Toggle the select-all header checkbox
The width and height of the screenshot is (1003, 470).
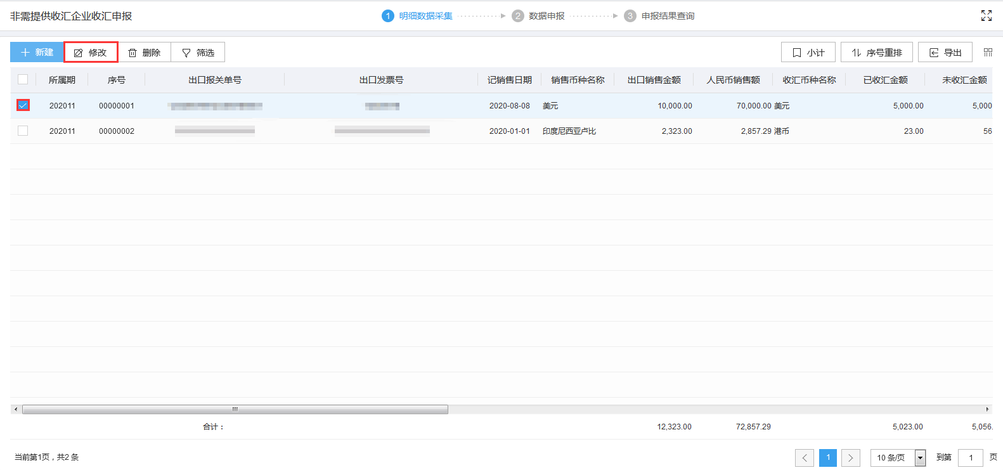point(23,79)
